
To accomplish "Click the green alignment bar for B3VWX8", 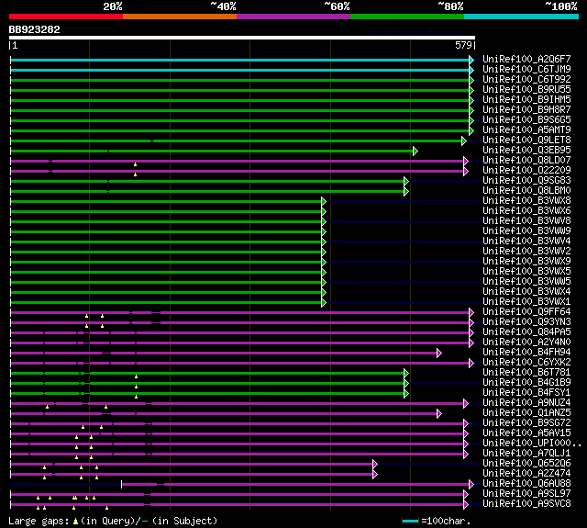I will pyautogui.click(x=166, y=202).
